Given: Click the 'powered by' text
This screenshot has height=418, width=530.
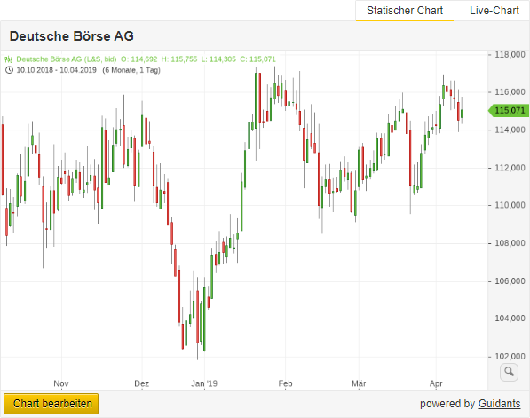Looking at the screenshot, I should tap(447, 404).
